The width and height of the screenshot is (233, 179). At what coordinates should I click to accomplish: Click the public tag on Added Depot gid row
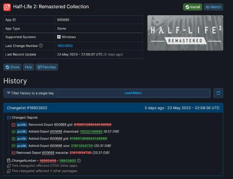[x=22, y=138]
